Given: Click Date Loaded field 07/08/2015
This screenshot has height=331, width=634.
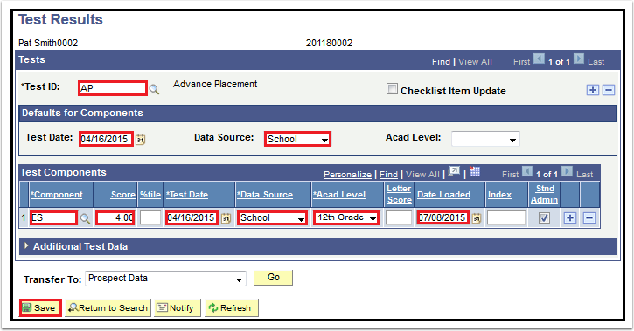Looking at the screenshot, I should click(x=442, y=218).
